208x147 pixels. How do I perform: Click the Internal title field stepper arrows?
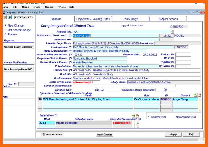click(x=172, y=32)
